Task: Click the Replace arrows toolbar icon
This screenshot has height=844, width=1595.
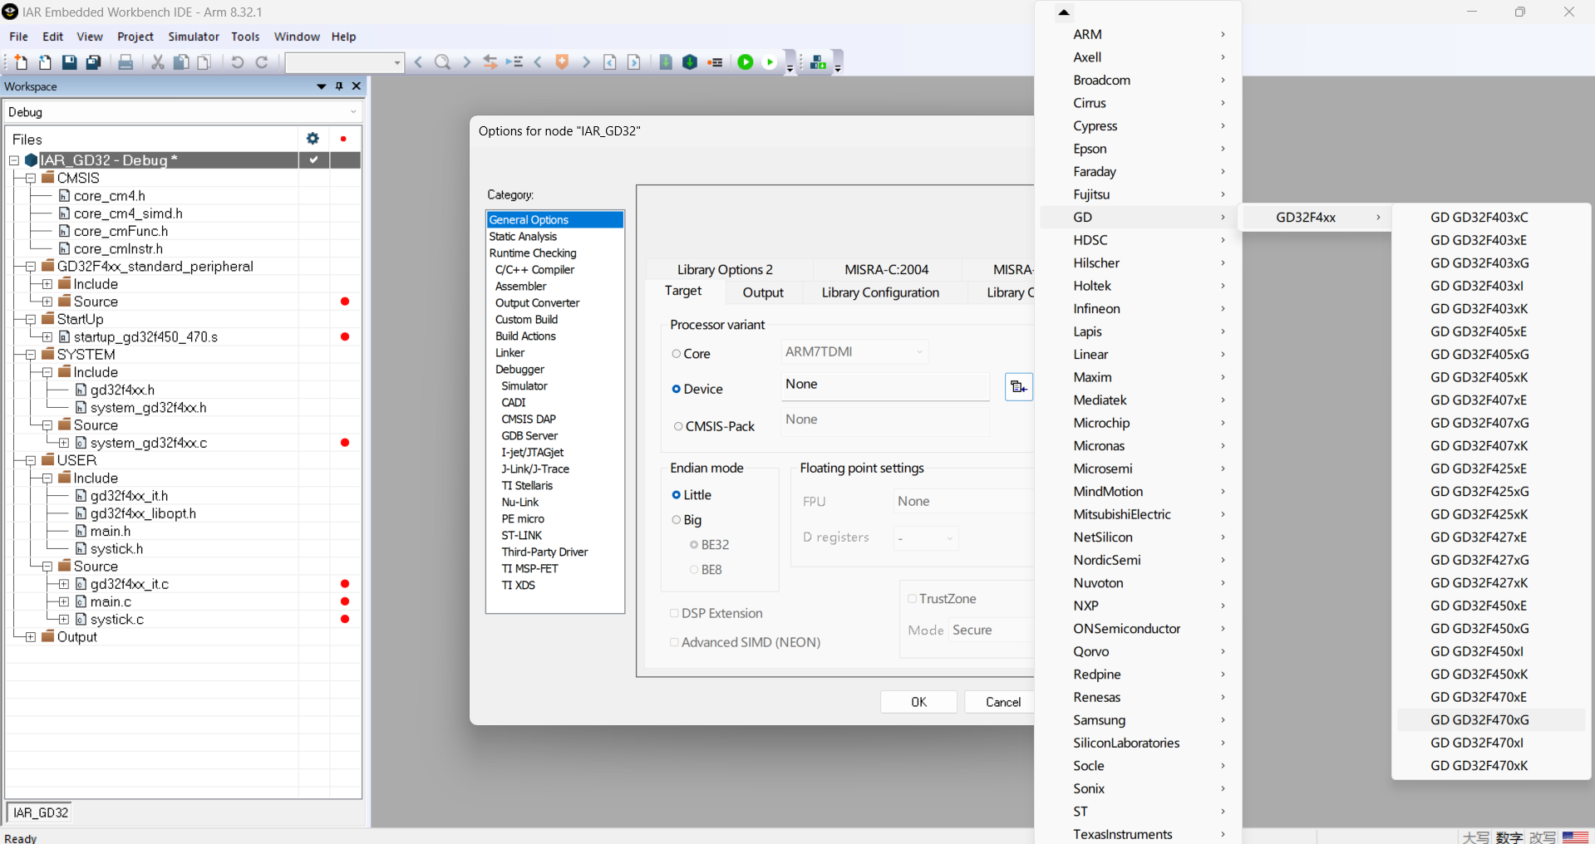Action: click(490, 62)
